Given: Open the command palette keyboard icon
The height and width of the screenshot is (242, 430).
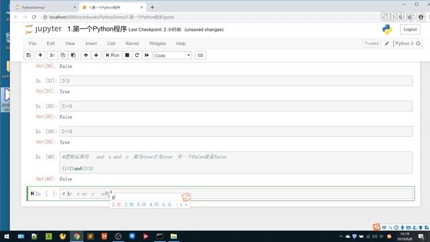Looking at the screenshot, I should point(200,55).
